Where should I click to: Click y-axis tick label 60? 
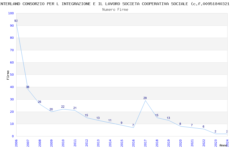(x=12, y=62)
